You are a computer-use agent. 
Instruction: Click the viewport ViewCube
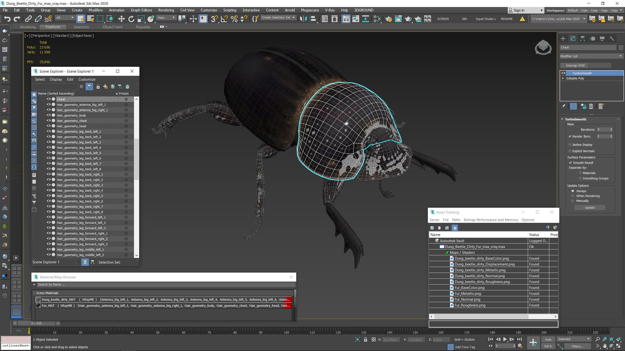(543, 47)
